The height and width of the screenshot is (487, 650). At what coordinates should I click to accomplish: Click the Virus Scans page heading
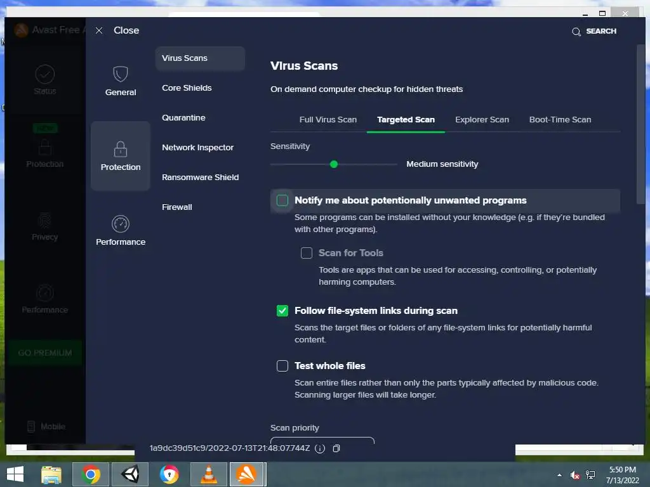point(304,66)
